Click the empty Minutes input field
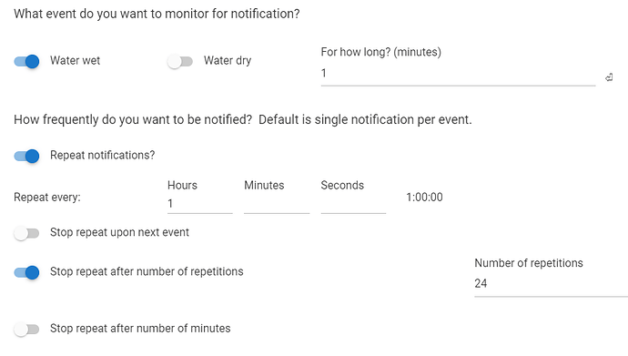Screen dimensions: 628x356 [277, 203]
